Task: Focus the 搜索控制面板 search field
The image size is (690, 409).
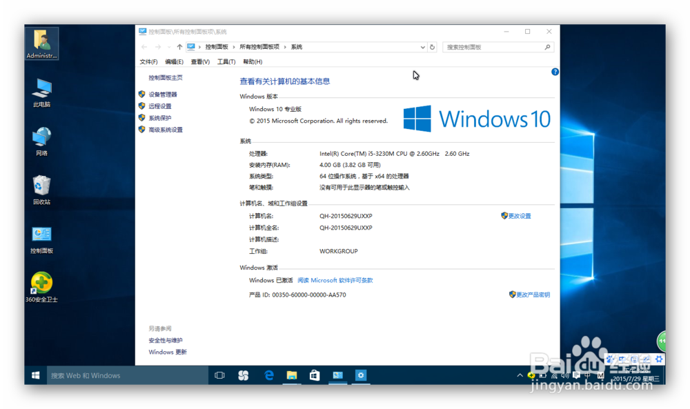Action: (498, 47)
